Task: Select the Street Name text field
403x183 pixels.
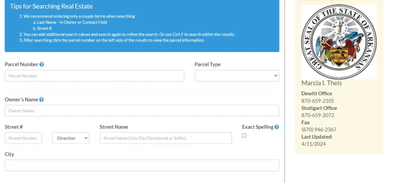Action: (x=166, y=138)
